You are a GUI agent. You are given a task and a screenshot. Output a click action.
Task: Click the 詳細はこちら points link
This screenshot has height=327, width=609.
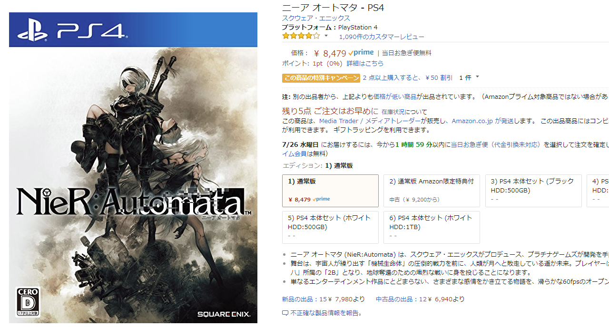click(365, 63)
